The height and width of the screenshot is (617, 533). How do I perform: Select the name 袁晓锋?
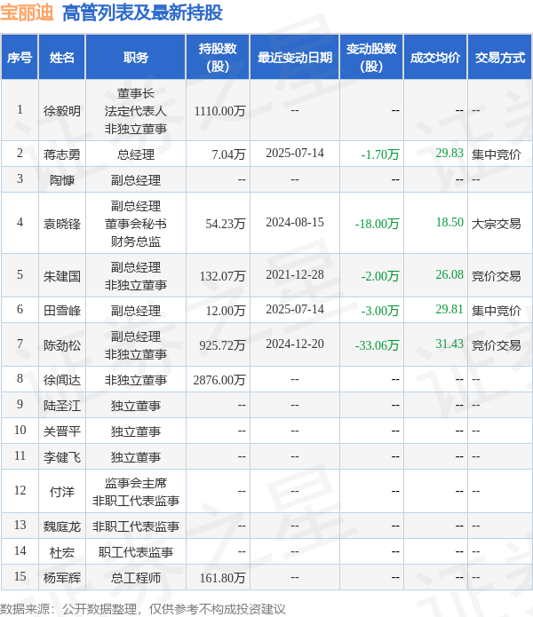point(62,224)
